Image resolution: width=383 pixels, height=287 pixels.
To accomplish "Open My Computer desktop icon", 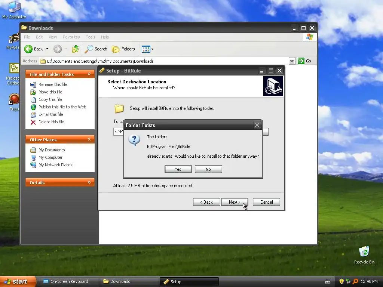I will coord(14,10).
